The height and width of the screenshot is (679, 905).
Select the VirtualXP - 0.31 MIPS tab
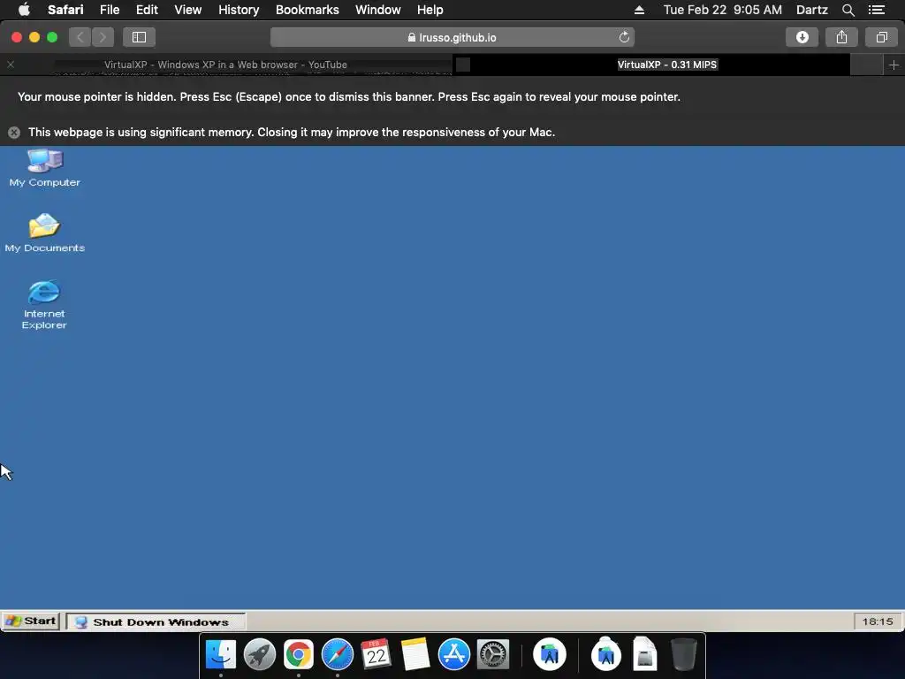coord(666,65)
